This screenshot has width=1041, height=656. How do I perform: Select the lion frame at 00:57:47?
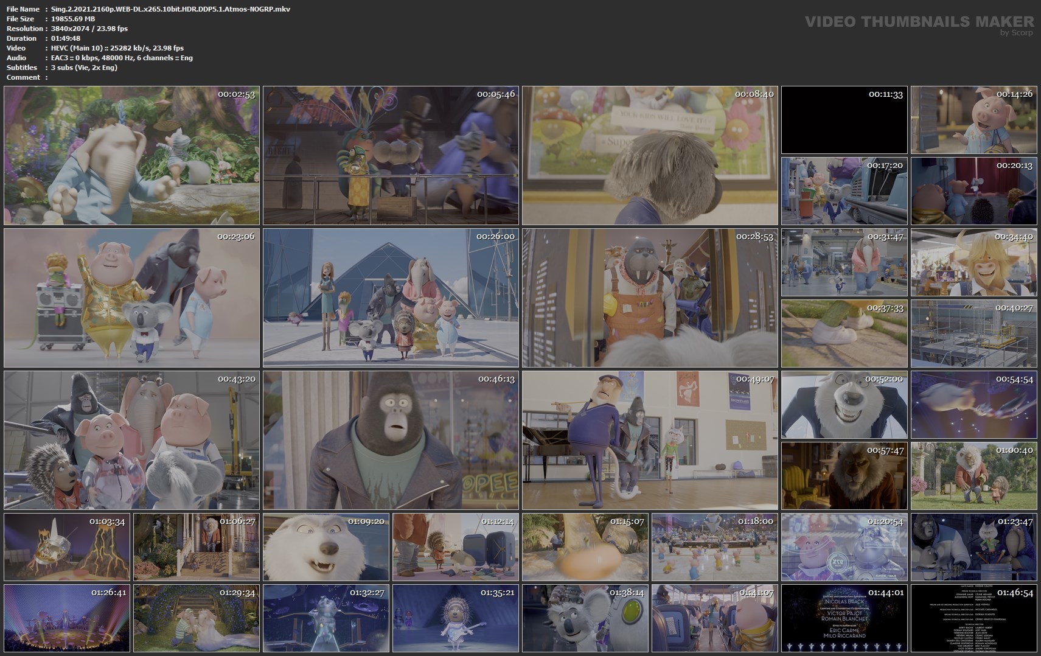tap(844, 476)
